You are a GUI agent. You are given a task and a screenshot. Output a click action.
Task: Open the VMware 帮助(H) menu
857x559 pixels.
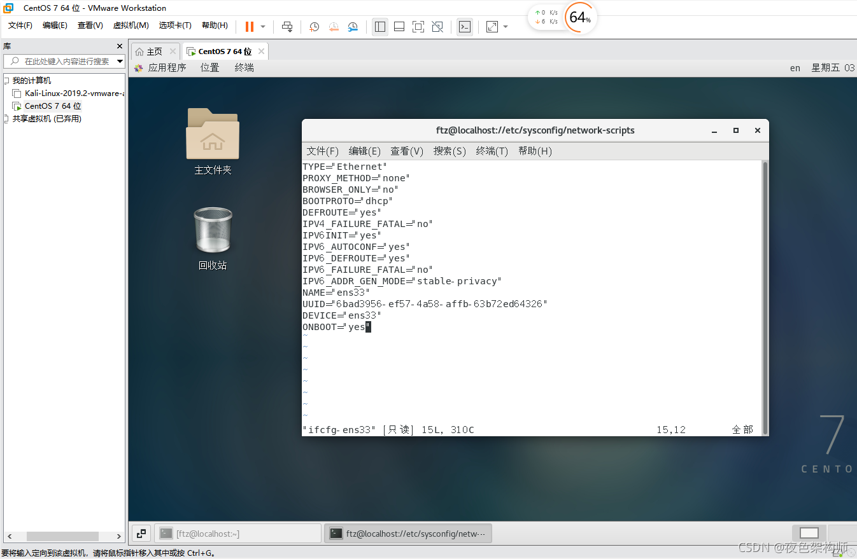click(215, 25)
